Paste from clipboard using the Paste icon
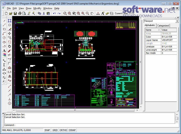The width and height of the screenshot is (181, 134). coord(48,13)
